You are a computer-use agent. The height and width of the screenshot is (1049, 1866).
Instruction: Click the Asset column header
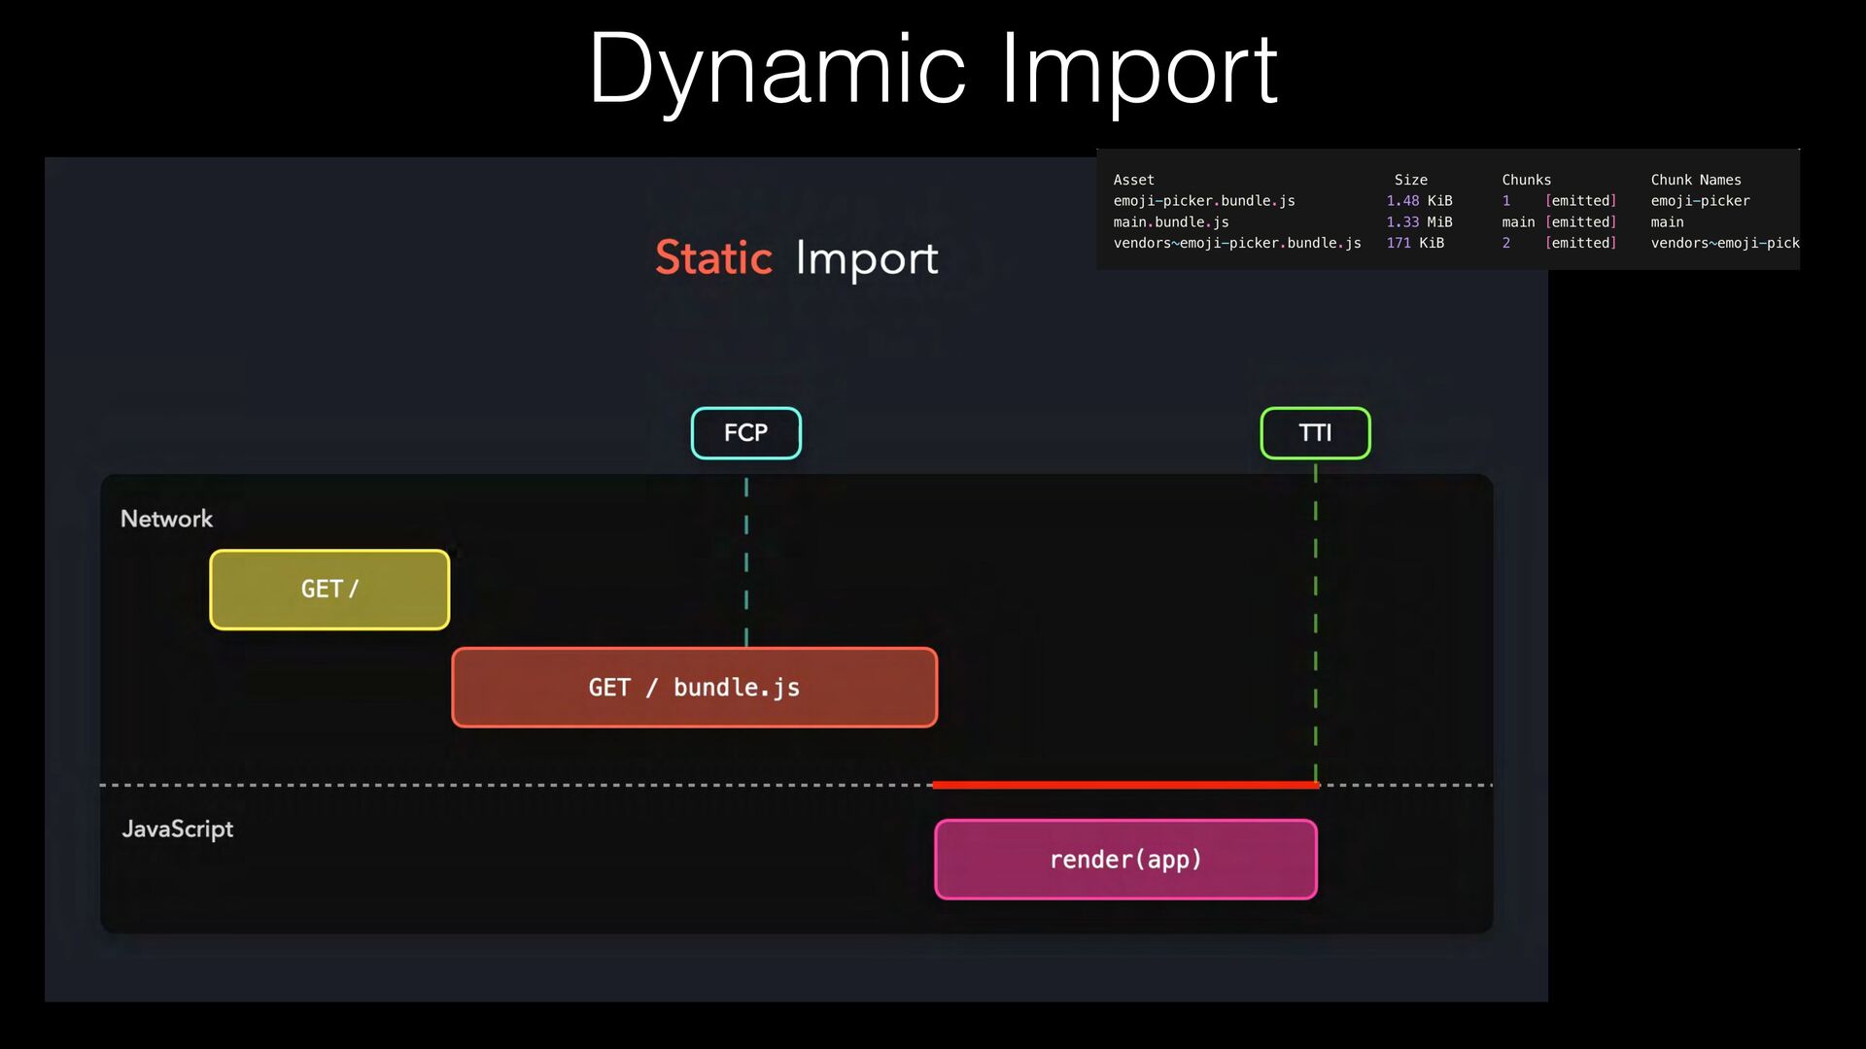[x=1133, y=180]
